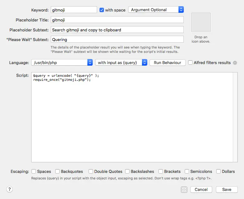
Task: Open the /usr/bin/php language dropdown
Action: tap(62, 62)
